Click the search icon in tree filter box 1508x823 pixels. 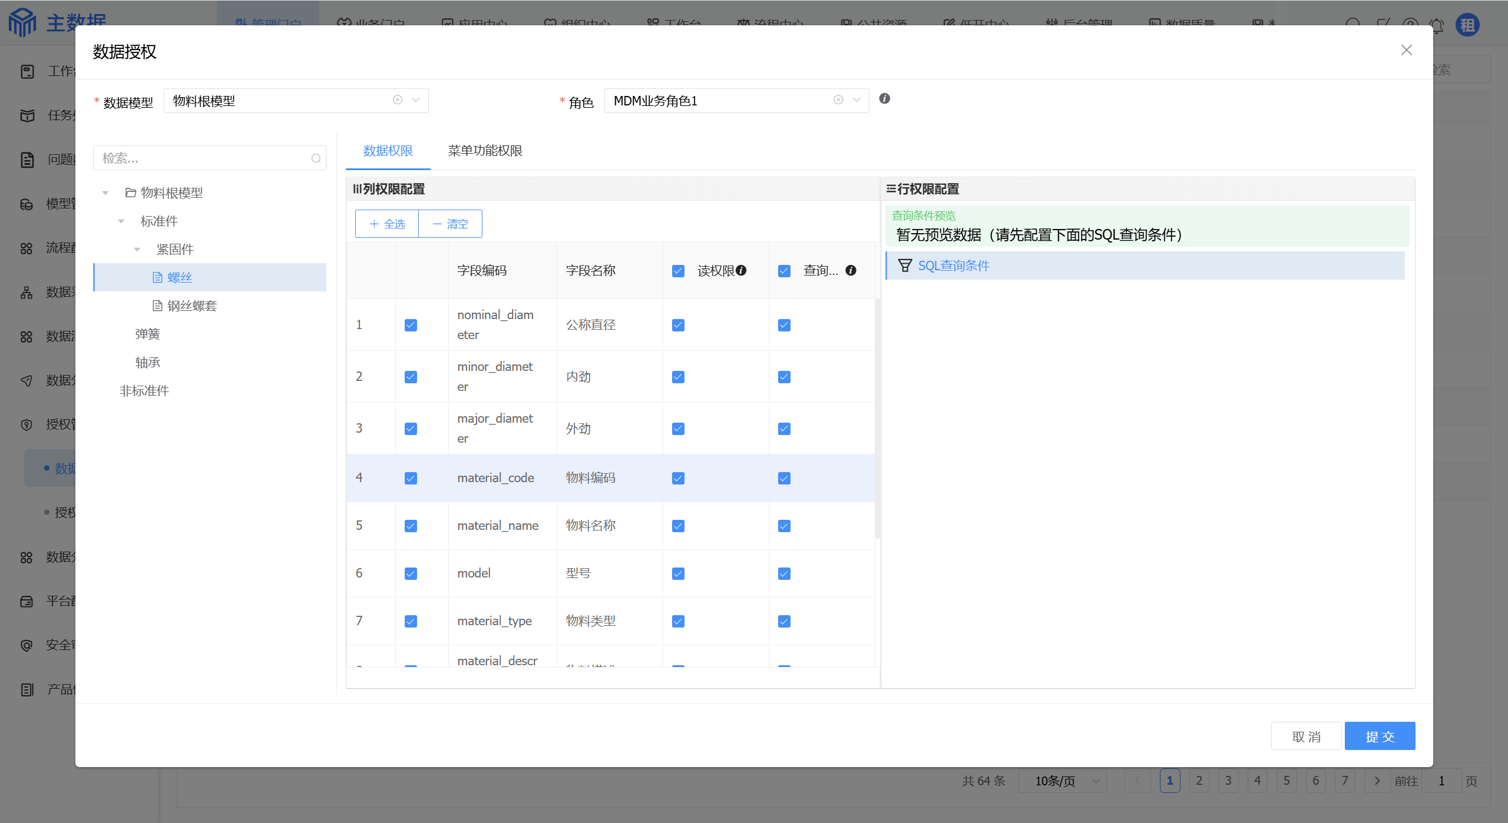click(316, 158)
